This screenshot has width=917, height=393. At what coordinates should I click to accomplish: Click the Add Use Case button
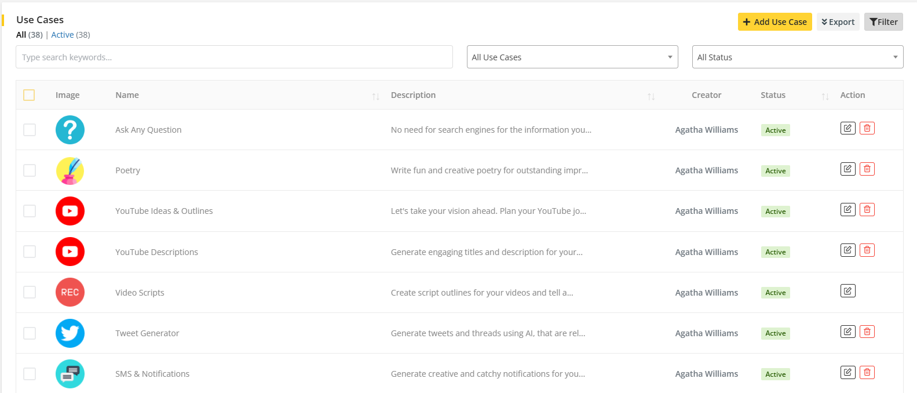click(x=774, y=22)
